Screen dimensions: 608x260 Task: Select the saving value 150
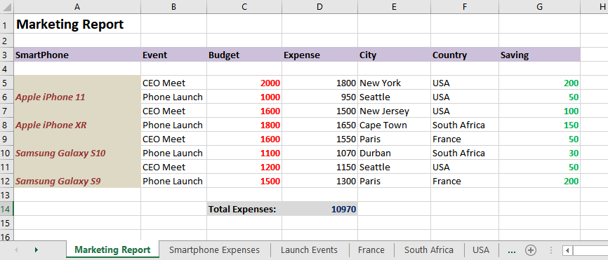pyautogui.click(x=539, y=125)
